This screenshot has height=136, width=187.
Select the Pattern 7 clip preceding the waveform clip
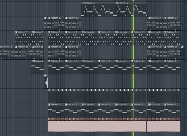coord(37,67)
